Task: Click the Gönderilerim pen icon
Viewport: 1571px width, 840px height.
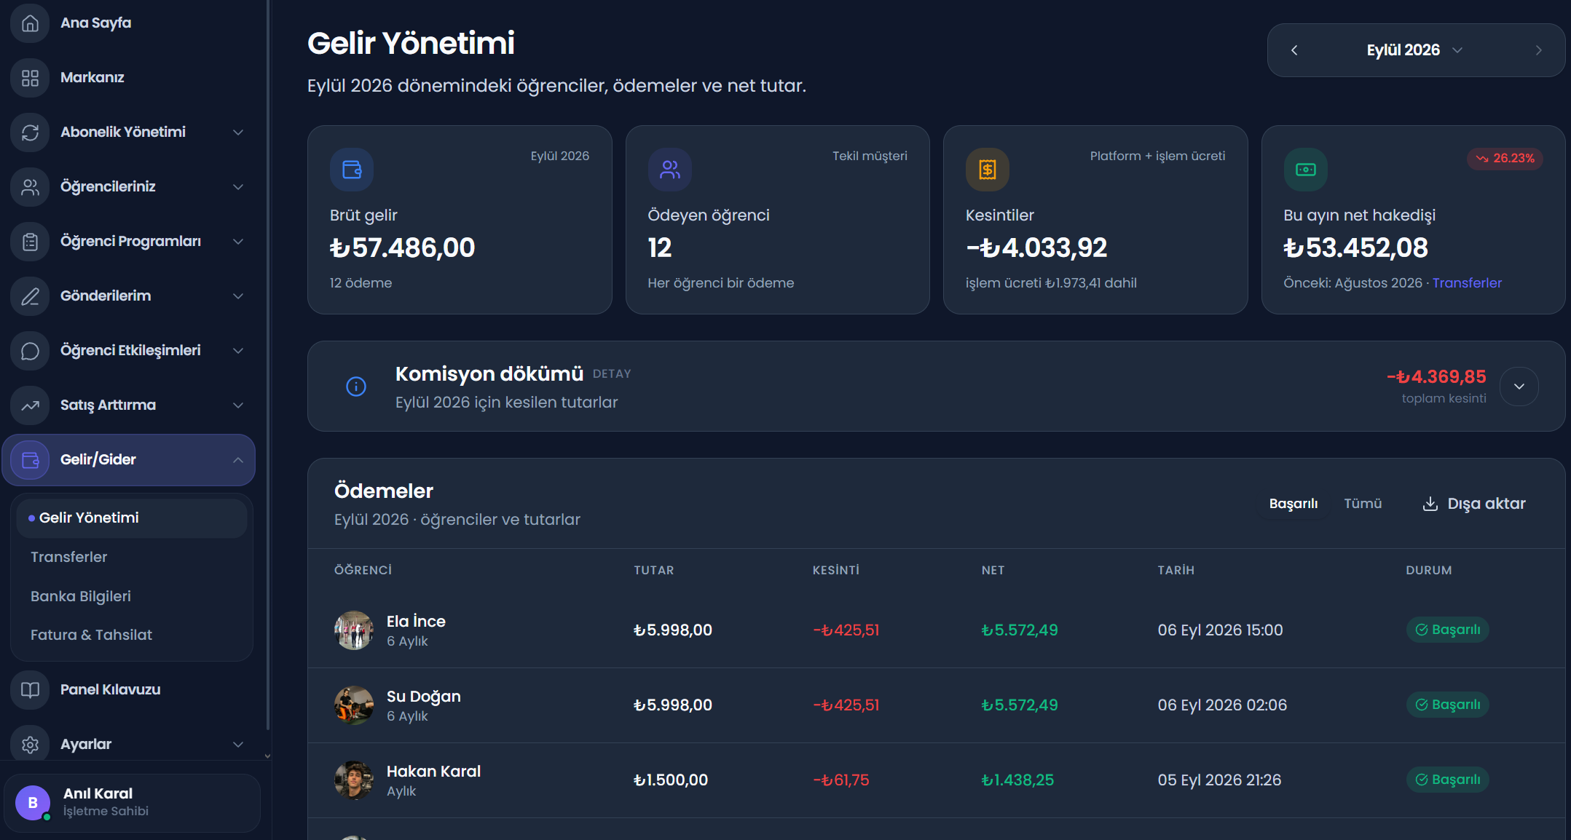Action: [x=30, y=296]
